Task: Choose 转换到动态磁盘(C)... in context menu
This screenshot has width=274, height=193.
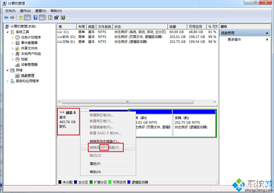Action: [105, 141]
